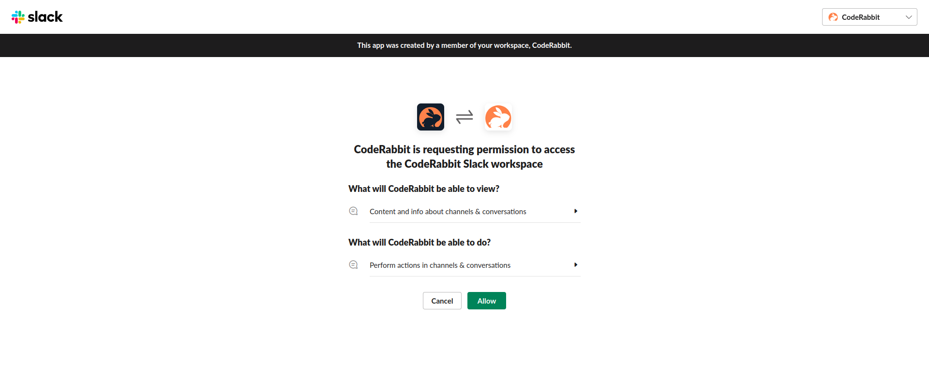929x379 pixels.
Task: Click the green Allow button
Action: (486, 301)
